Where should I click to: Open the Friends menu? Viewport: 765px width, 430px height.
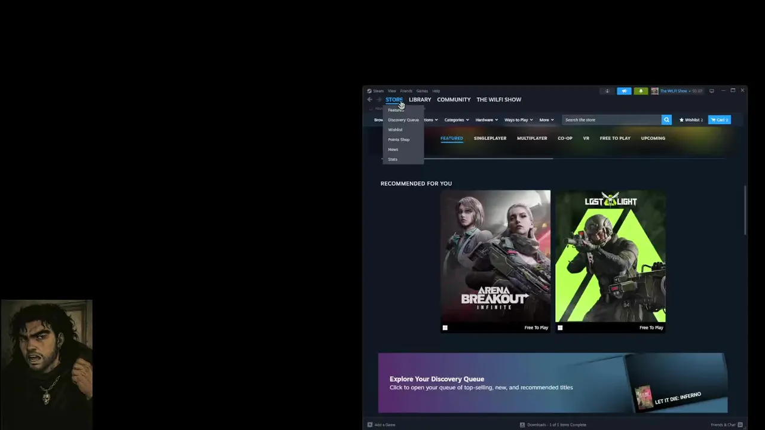[x=406, y=91]
